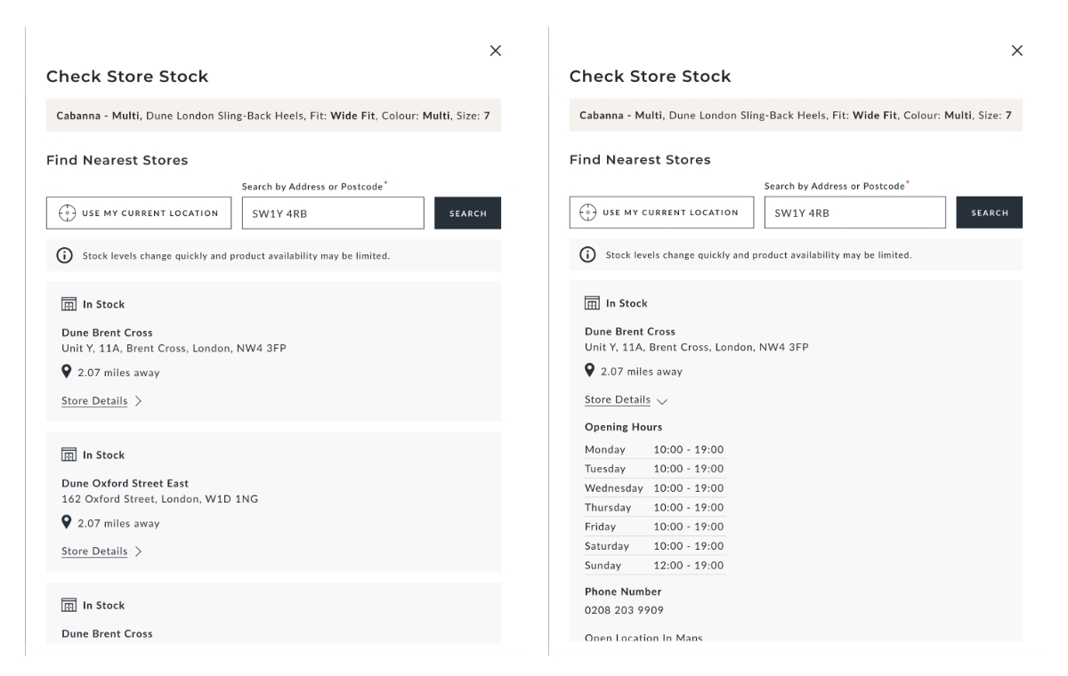Click info icon in the dialog showing Opening Hours
The image size is (1068, 676).
click(x=588, y=255)
